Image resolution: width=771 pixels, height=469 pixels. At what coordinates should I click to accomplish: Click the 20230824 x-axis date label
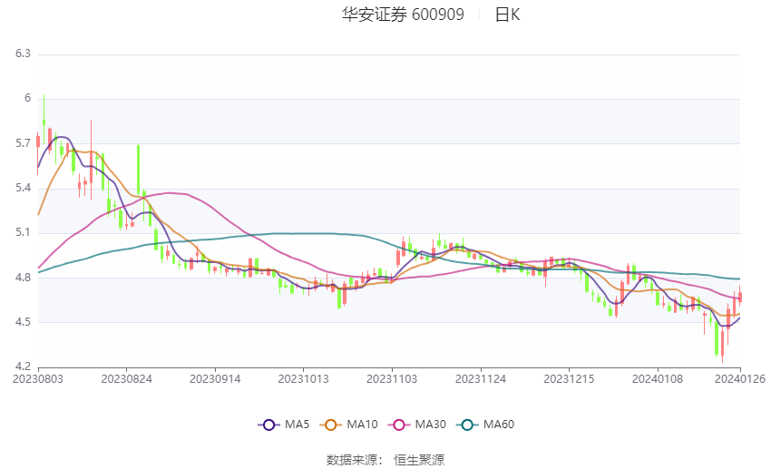(x=126, y=379)
